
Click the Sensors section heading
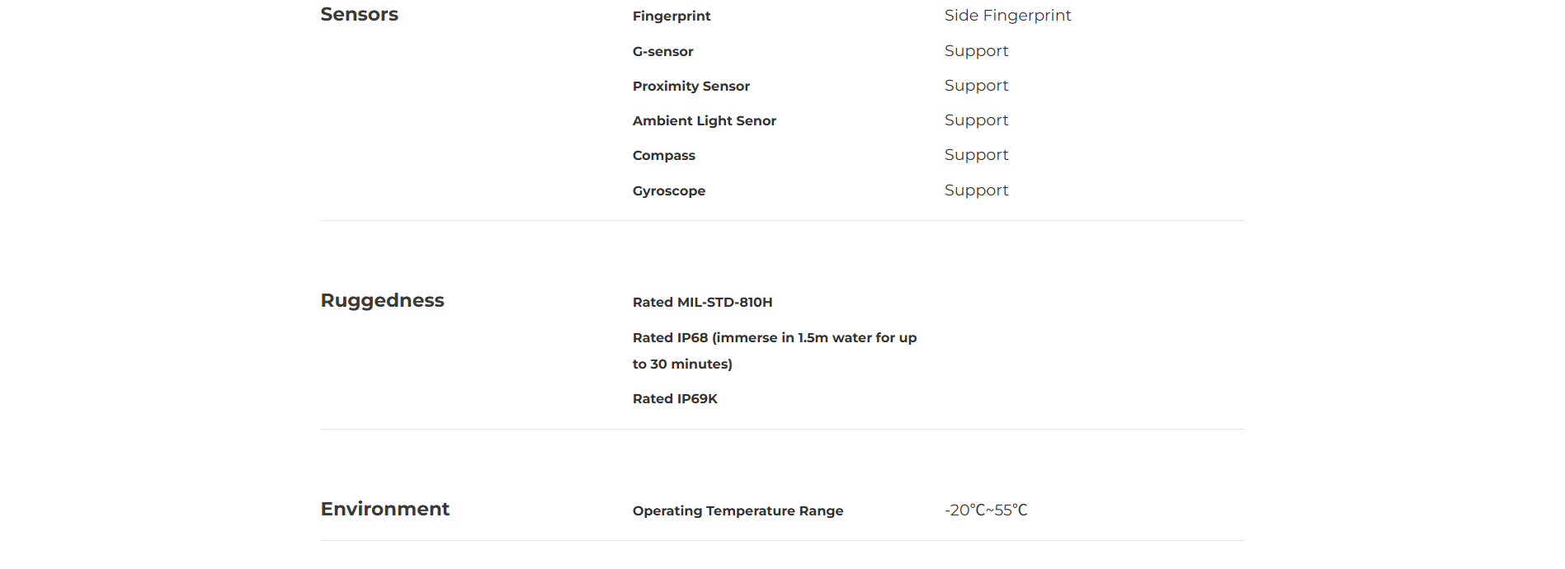point(359,15)
